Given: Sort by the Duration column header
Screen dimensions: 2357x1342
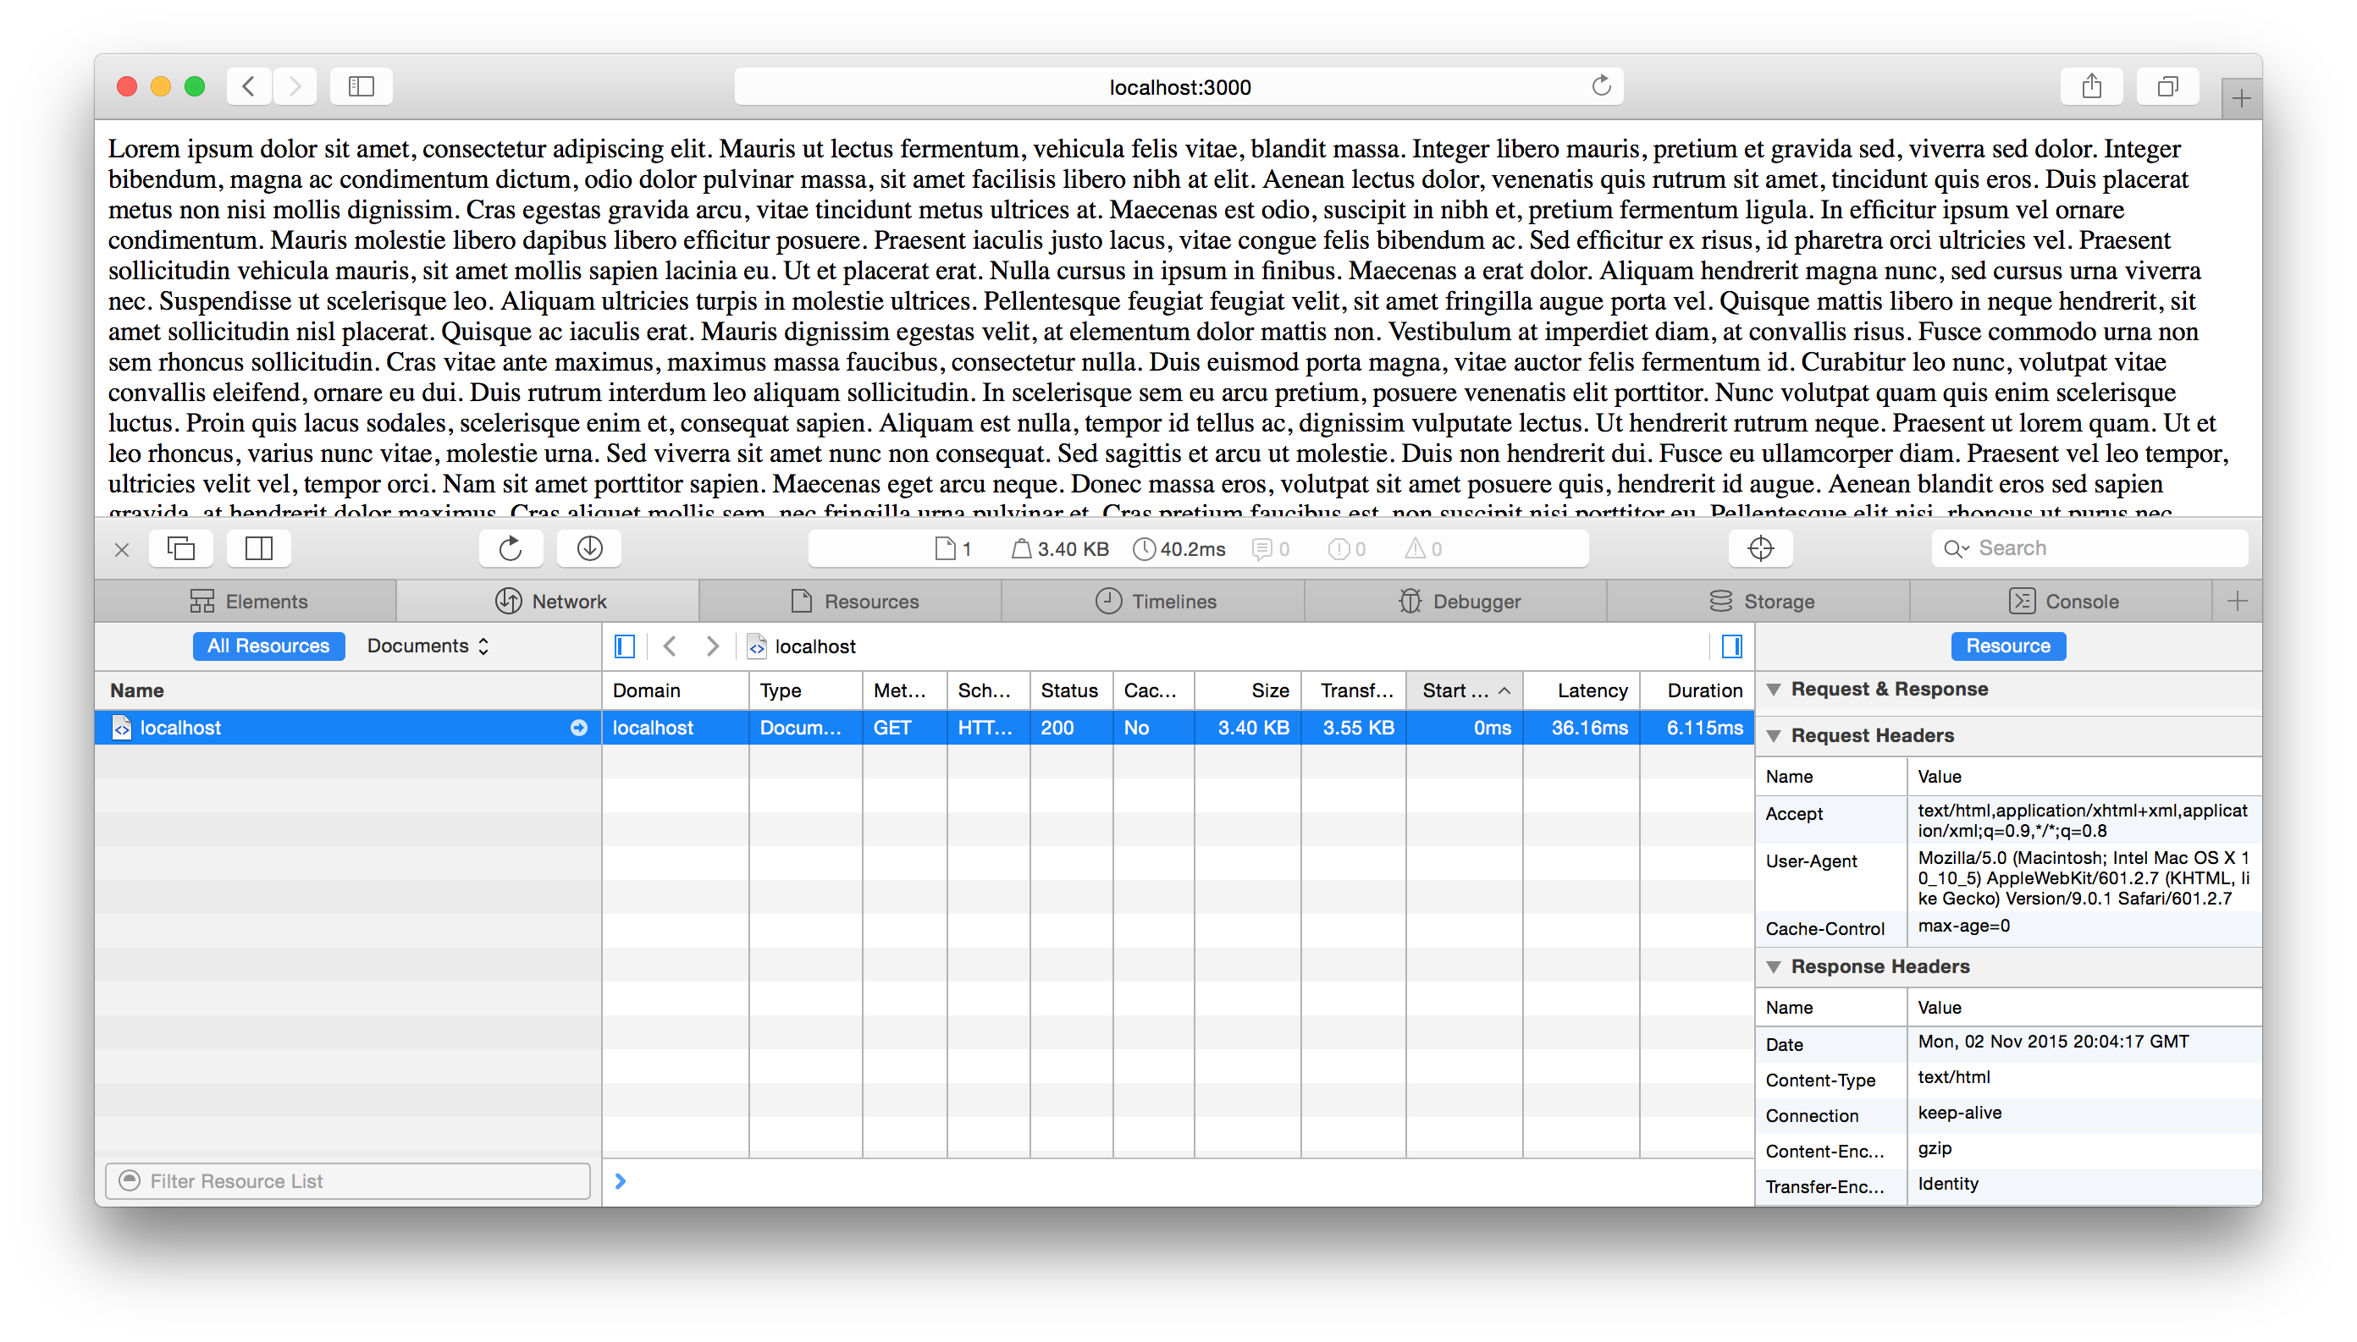Looking at the screenshot, I should (x=1697, y=690).
